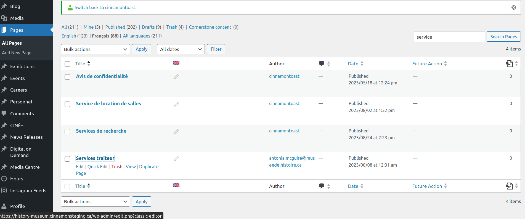Show the Trash pages filter
525x219 pixels.
172,27
